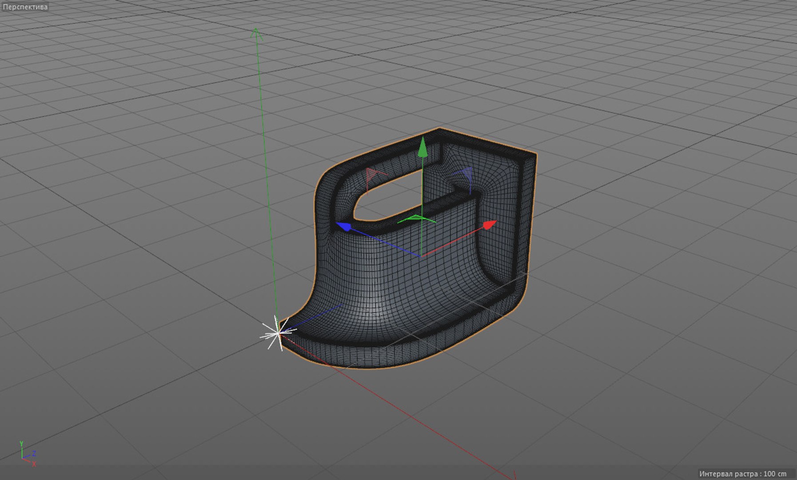Viewport: 797px width, 480px height.
Task: Click the XYZ orientation axis indicator in the corner
Action: tap(28, 454)
